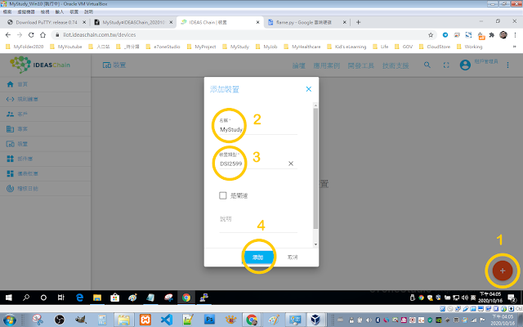
Task: Open the MyProject bookmark folder
Action: pos(202,47)
